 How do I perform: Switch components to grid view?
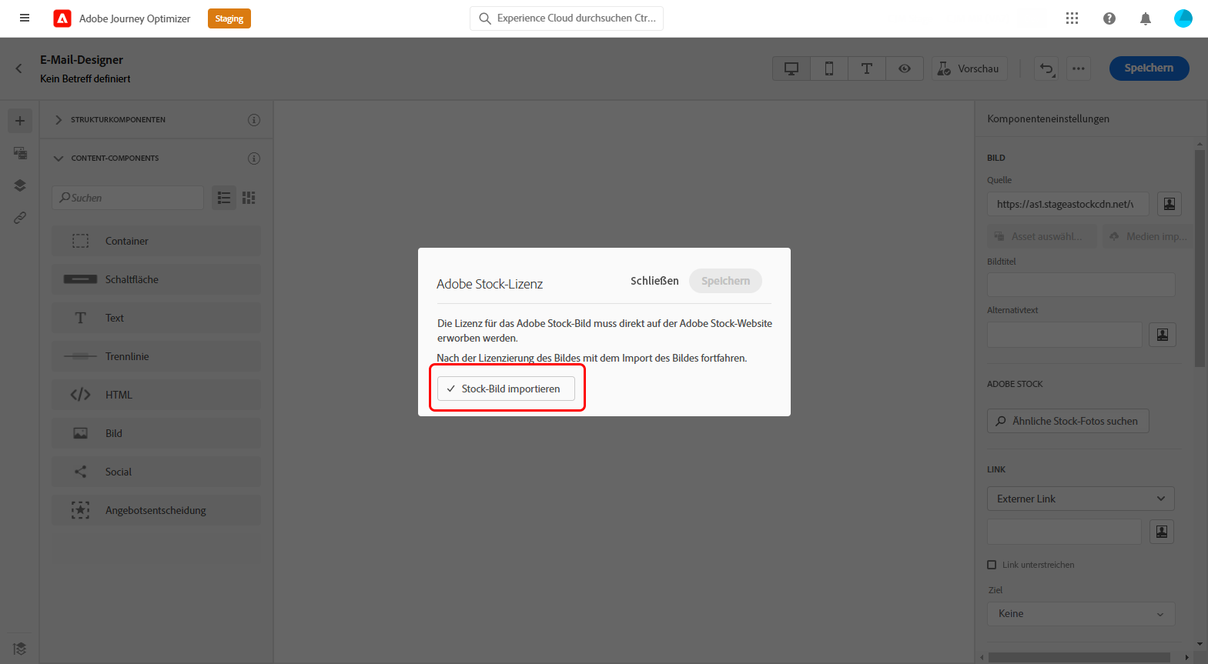pos(249,198)
